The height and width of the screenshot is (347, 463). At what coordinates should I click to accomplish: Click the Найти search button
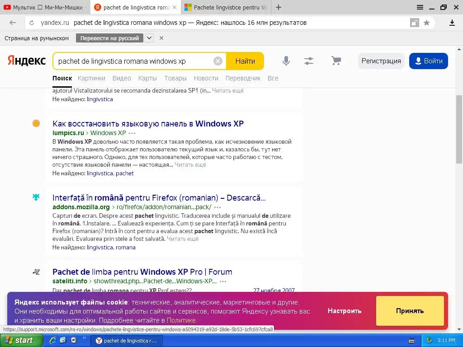point(245,61)
